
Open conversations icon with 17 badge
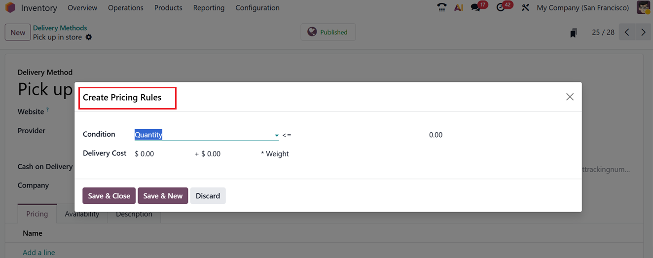click(476, 8)
